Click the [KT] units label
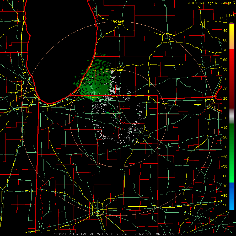236x236 pixels. pos(224,18)
